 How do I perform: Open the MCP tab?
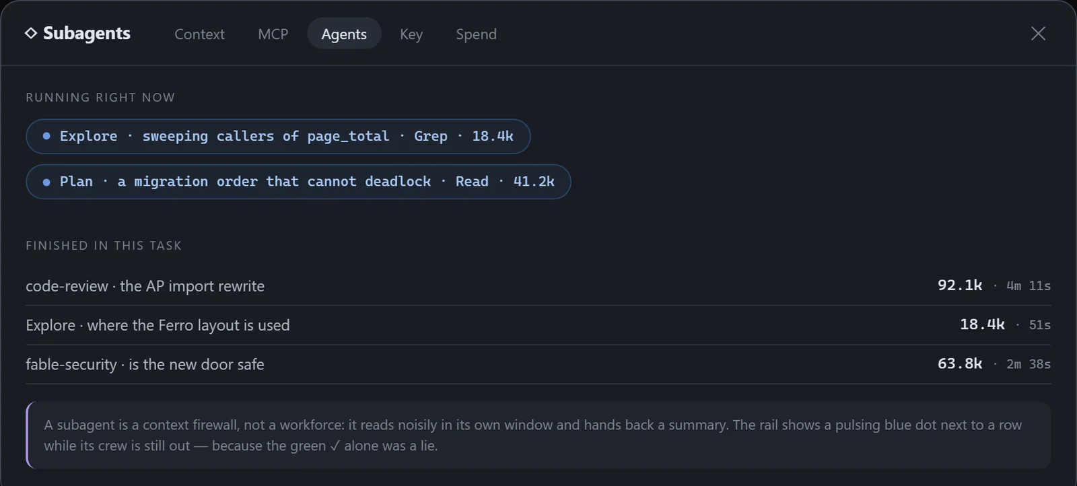pyautogui.click(x=273, y=34)
